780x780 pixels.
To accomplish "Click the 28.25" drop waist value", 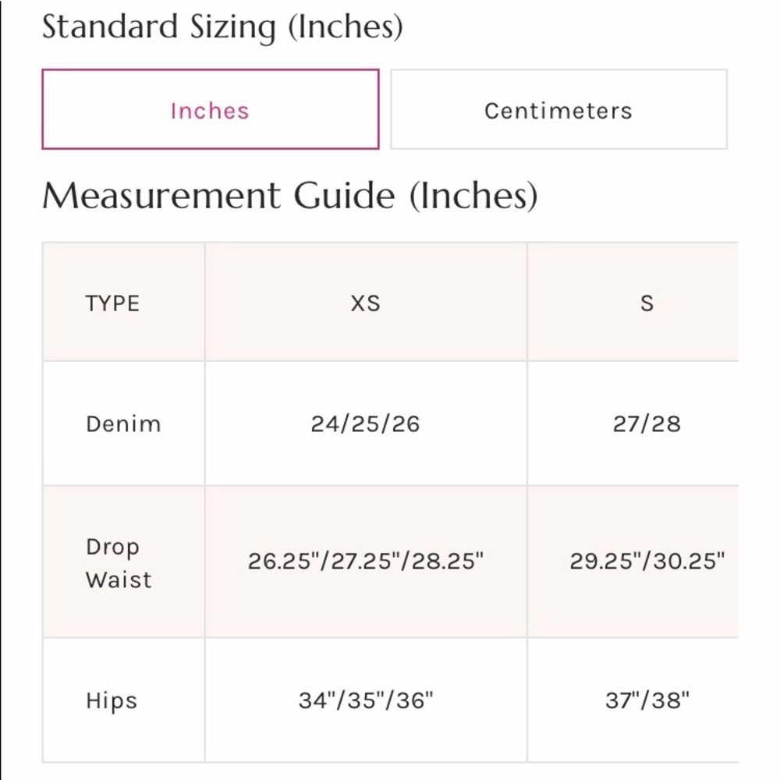I will (448, 562).
